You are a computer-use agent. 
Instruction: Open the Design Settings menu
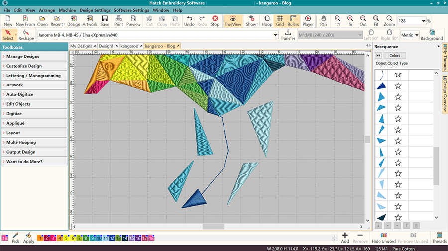pos(95,10)
